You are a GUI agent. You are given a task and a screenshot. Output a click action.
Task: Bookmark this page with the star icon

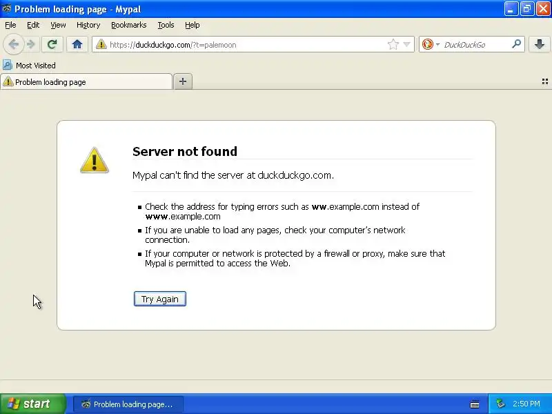[393, 44]
